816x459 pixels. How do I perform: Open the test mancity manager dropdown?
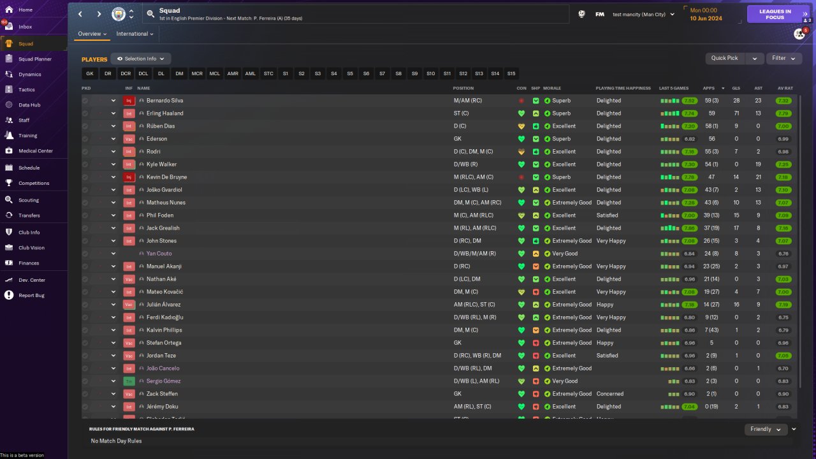(x=643, y=14)
